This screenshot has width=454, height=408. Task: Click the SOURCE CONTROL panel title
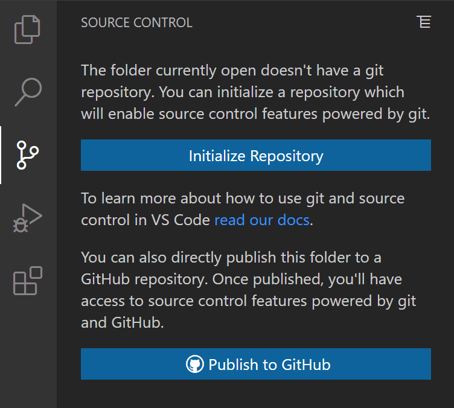click(x=136, y=23)
